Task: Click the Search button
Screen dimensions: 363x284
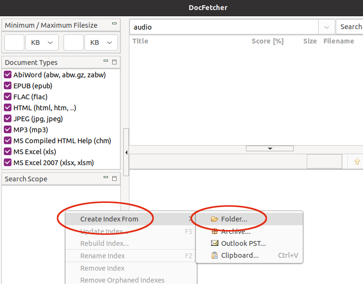Action: [x=350, y=27]
